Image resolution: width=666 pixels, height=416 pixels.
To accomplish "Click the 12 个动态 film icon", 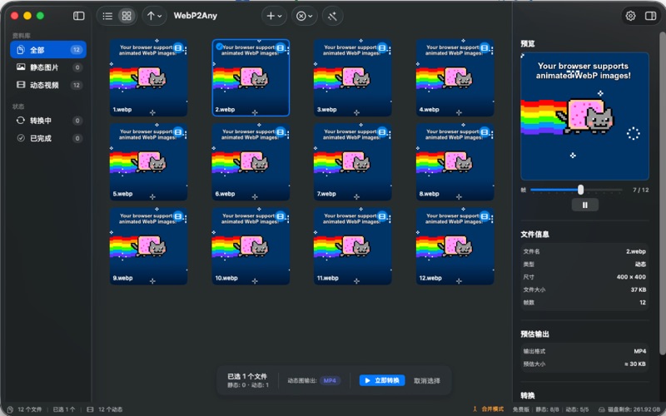I will pyautogui.click(x=90, y=409).
